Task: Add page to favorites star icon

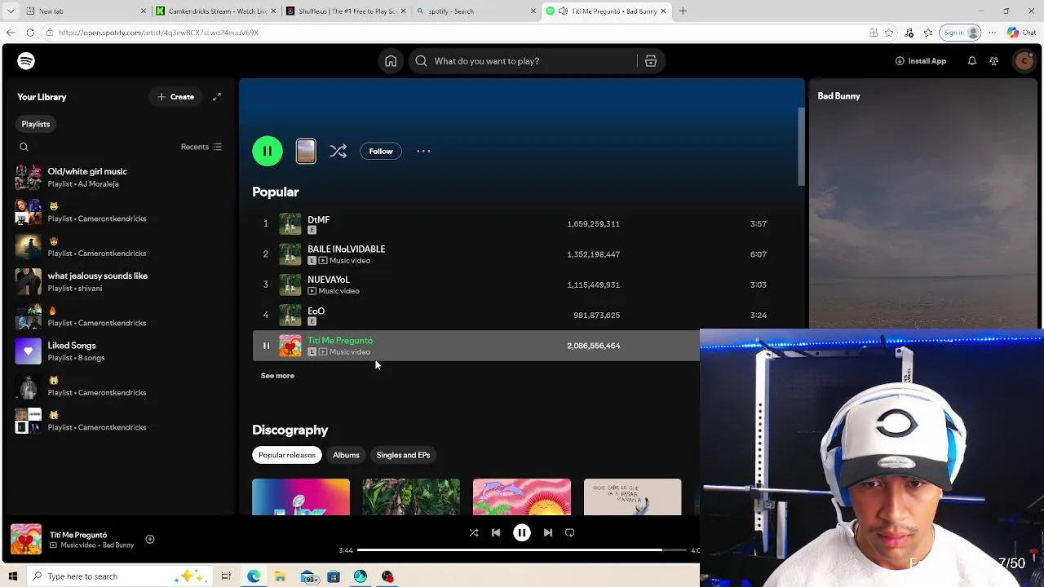Action: coord(890,33)
